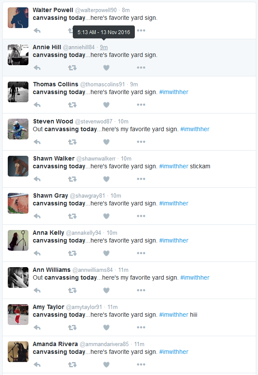This screenshot has height=375, width=258.
Task: Open the @stevenwod87 profile handle
Action: 93,122
